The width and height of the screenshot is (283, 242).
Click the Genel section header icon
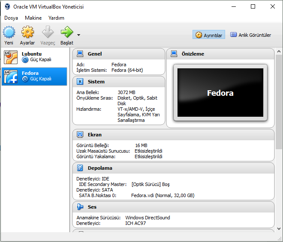(80, 54)
